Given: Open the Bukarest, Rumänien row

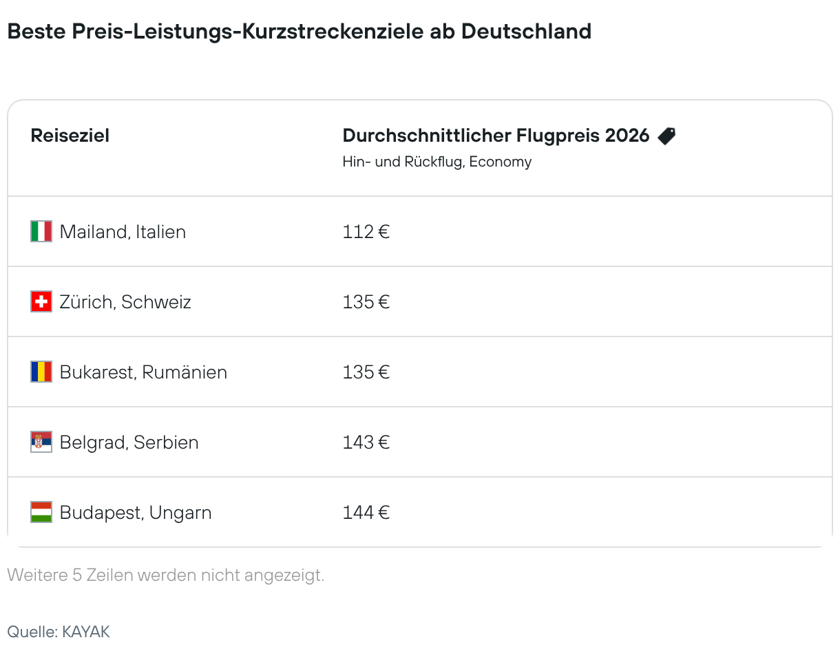Looking at the screenshot, I should click(143, 372).
